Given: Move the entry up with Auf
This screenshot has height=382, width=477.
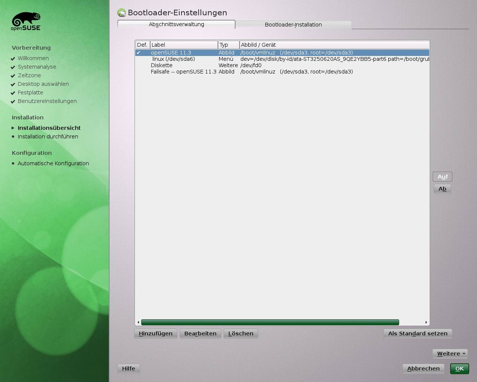Looking at the screenshot, I should pos(442,177).
